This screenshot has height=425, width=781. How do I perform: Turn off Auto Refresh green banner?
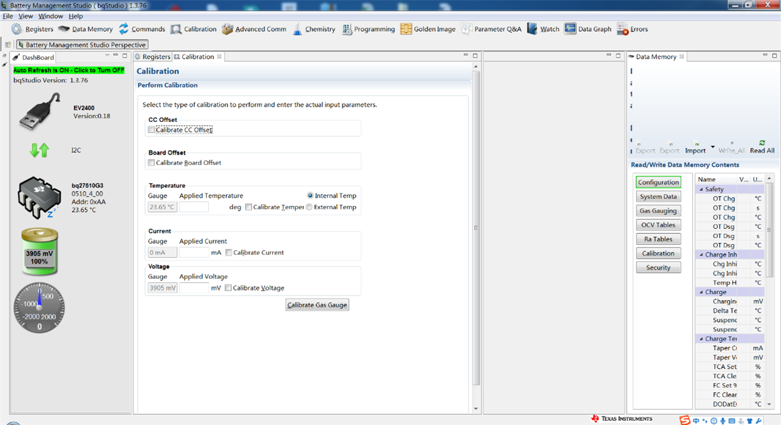[69, 70]
